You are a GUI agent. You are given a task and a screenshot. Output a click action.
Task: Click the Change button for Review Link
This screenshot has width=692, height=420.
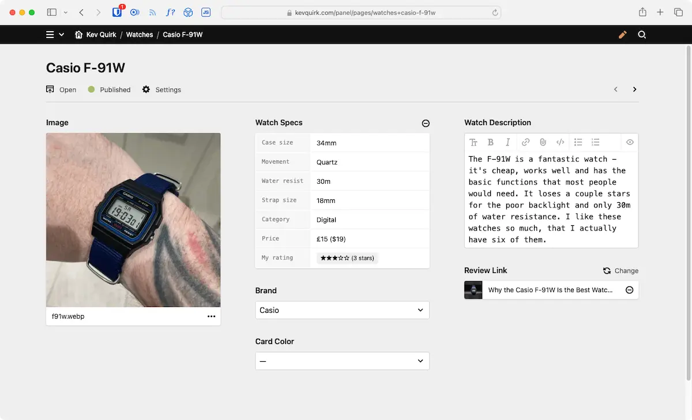tap(620, 271)
